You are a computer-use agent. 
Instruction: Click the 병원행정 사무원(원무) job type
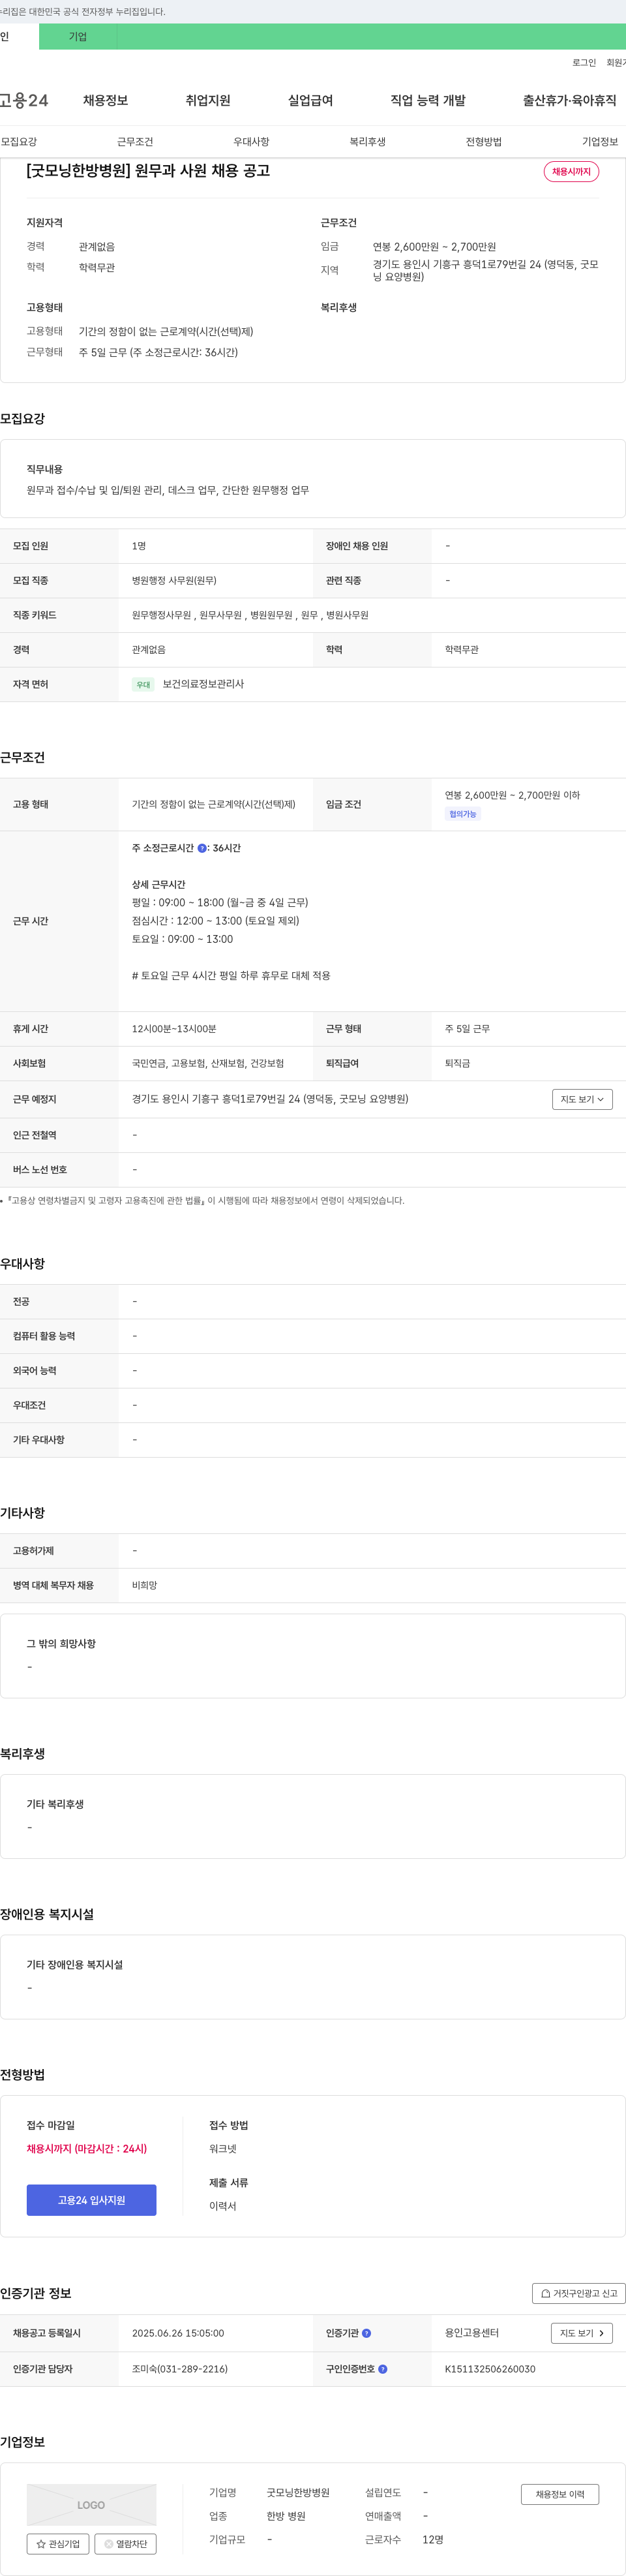click(174, 581)
